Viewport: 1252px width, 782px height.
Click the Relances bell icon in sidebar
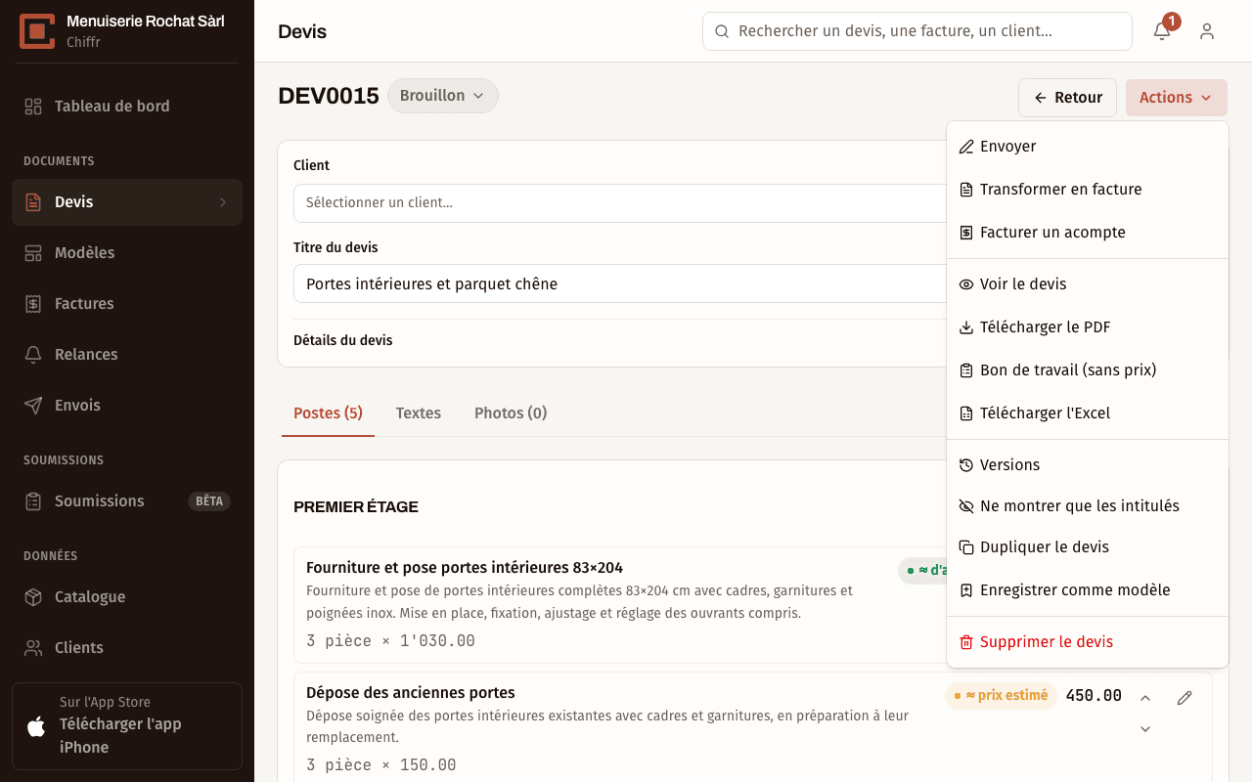tap(33, 355)
